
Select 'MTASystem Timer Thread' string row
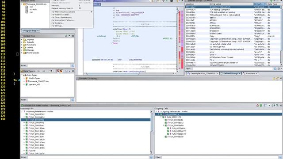pos(233,57)
